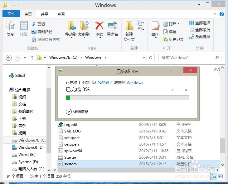This screenshot has height=184, width=228.
Task: Select Cut (剪切) in the clipboard group
Action: pos(38,24)
